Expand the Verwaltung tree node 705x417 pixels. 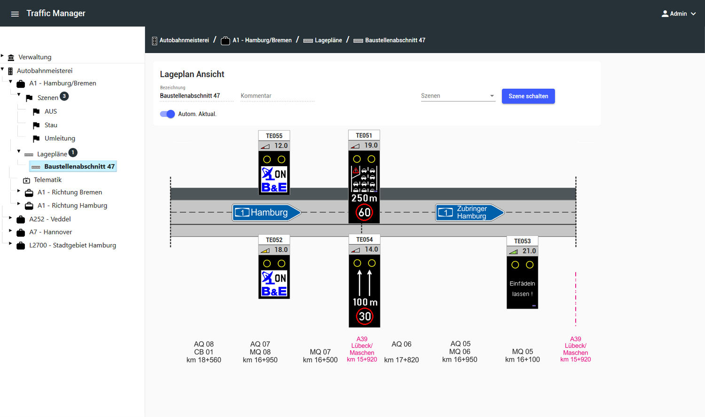2,55
